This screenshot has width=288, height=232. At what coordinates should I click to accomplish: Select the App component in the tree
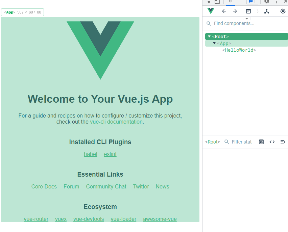pos(246,43)
